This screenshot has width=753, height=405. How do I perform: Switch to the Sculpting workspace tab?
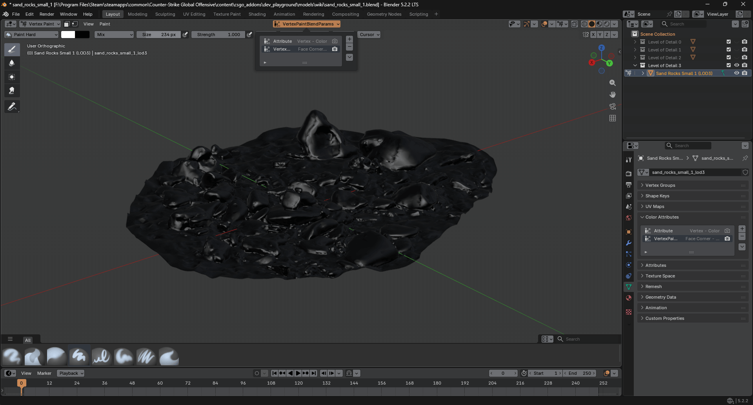(165, 14)
